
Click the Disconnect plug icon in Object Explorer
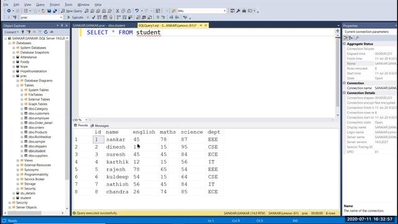tap(29, 32)
